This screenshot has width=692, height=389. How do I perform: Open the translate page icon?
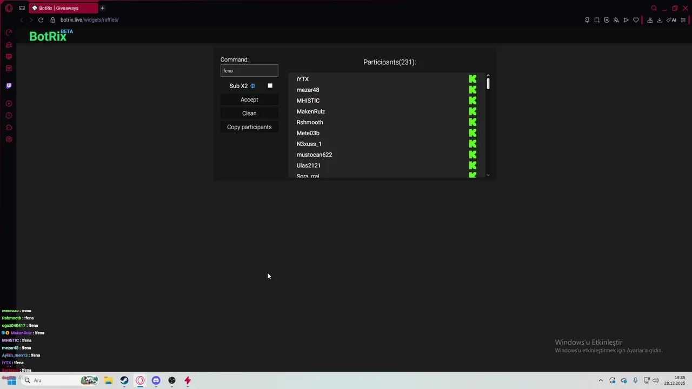tap(616, 20)
